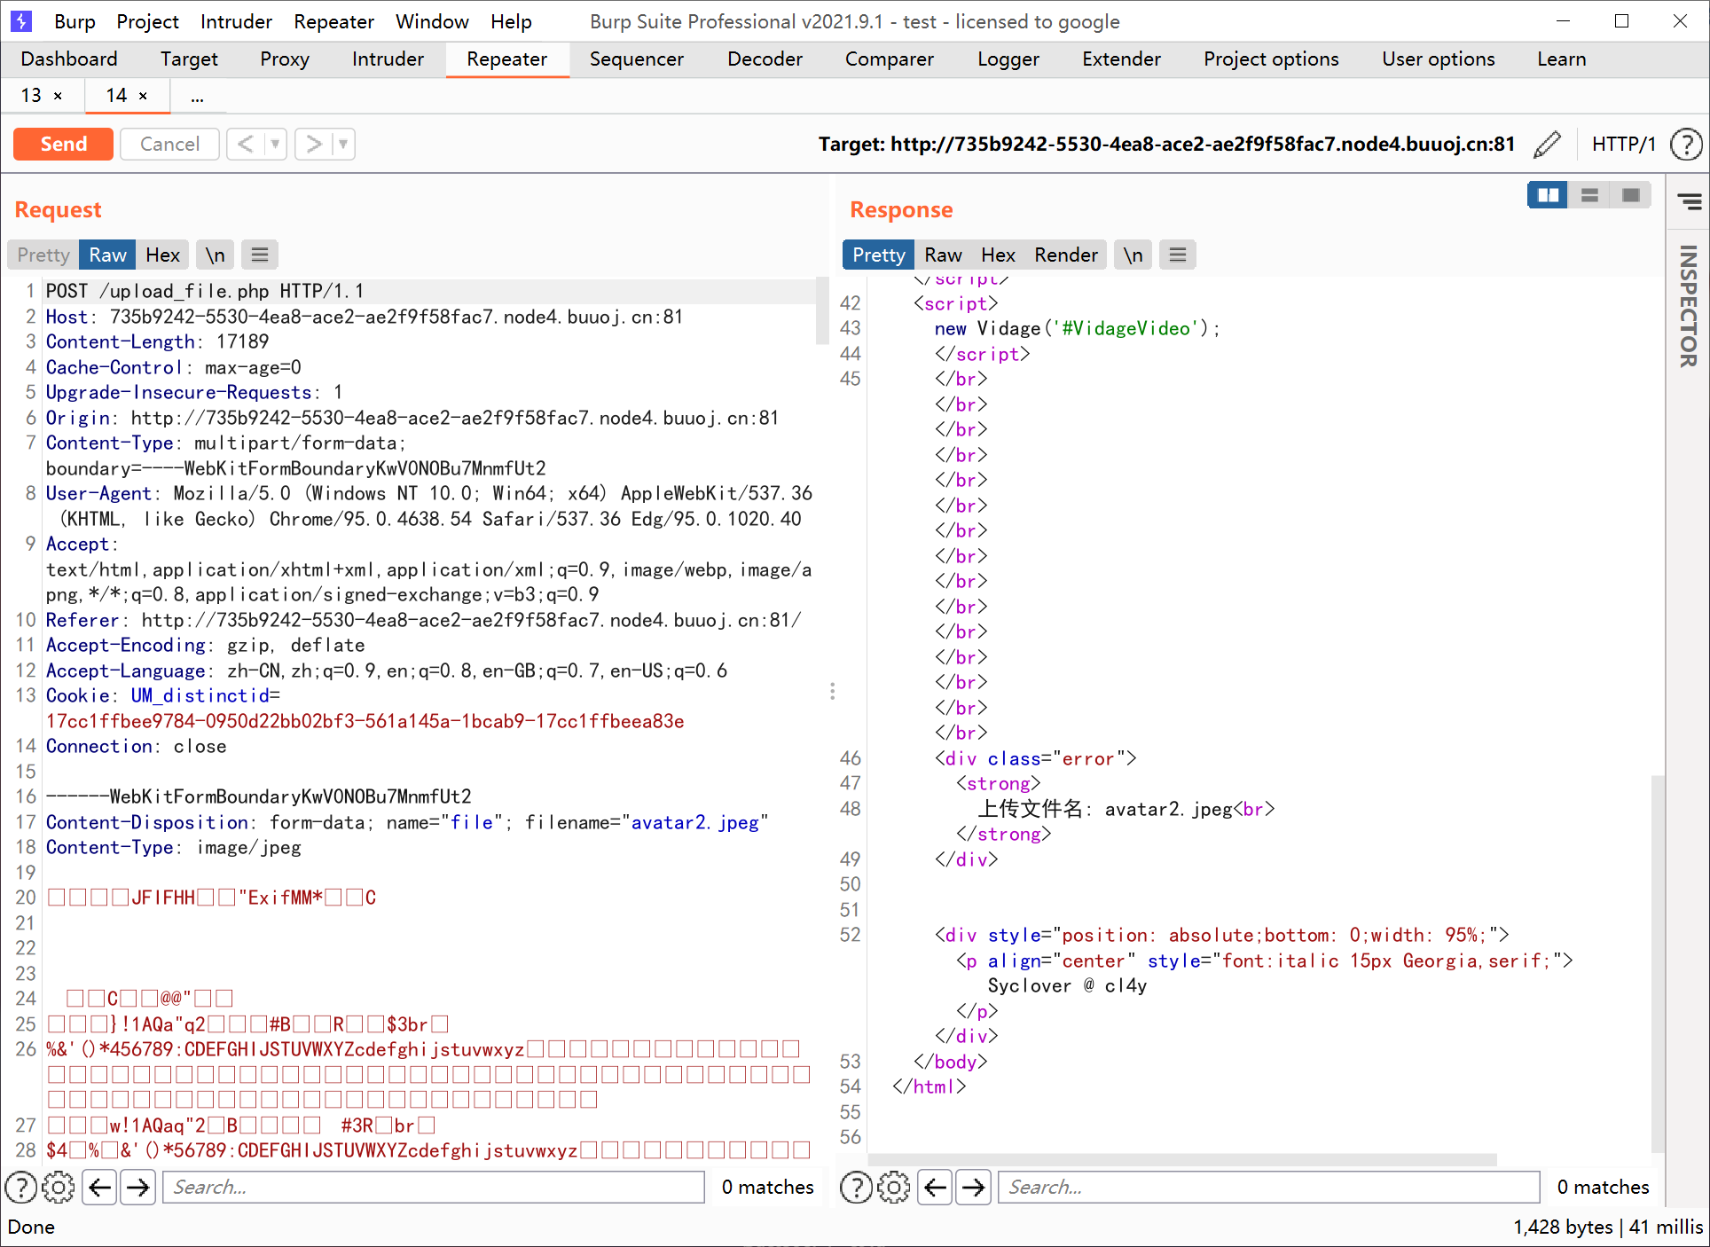Switch to top-bottom stacked layout view
Screen dimensions: 1710x1247
(x=1589, y=195)
